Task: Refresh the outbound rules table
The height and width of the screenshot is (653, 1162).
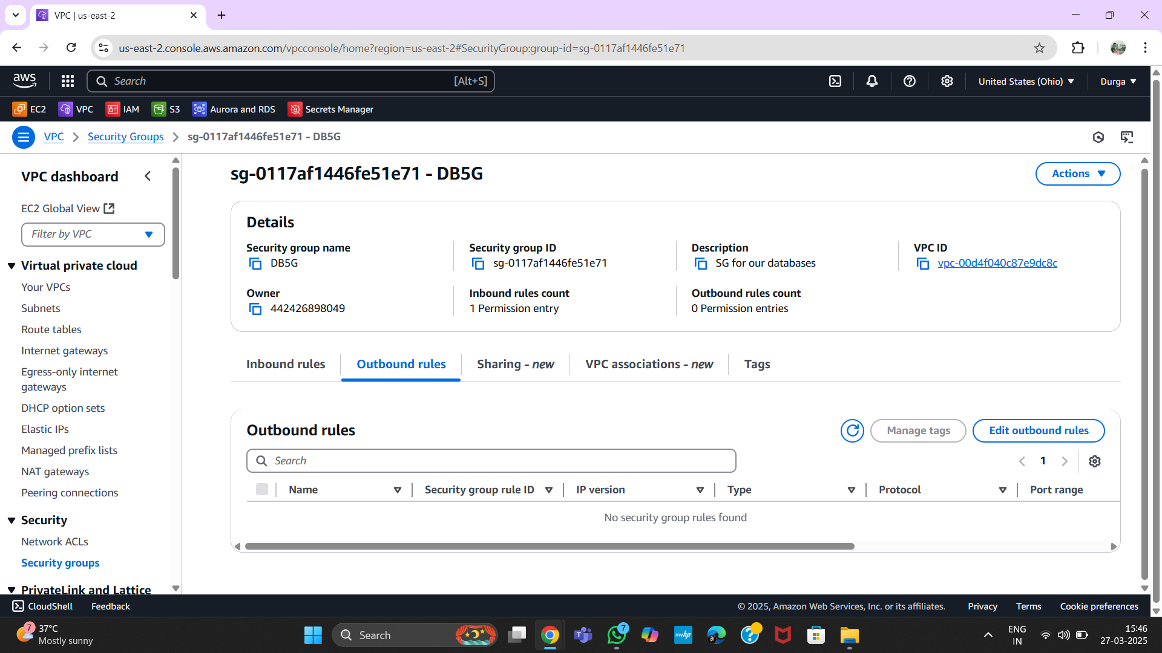Action: pos(852,430)
